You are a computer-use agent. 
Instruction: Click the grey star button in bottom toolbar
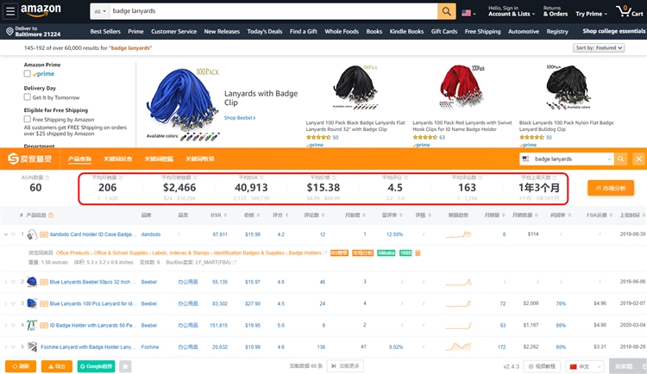point(125,366)
